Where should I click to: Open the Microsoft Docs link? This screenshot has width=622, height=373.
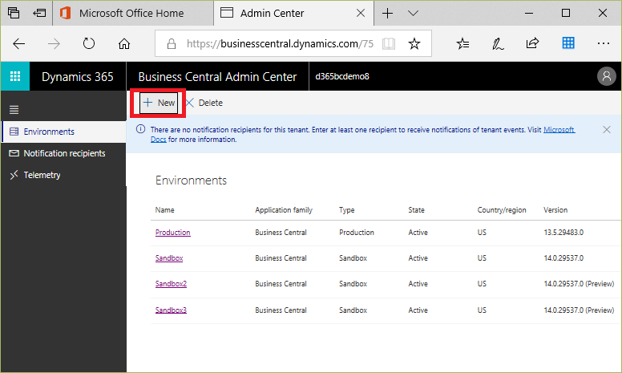[559, 130]
